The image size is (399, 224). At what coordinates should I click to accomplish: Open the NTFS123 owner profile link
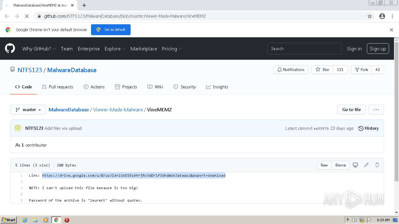[x=30, y=70]
